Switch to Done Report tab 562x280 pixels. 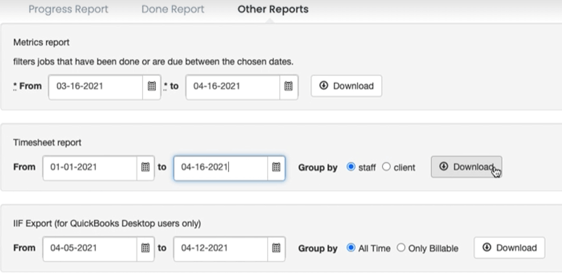pos(173,9)
